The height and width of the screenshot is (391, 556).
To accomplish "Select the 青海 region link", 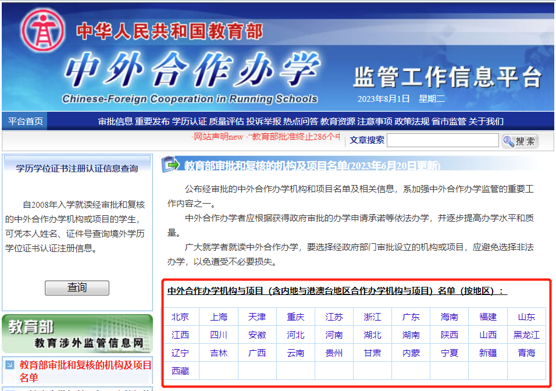I will pos(526,353).
